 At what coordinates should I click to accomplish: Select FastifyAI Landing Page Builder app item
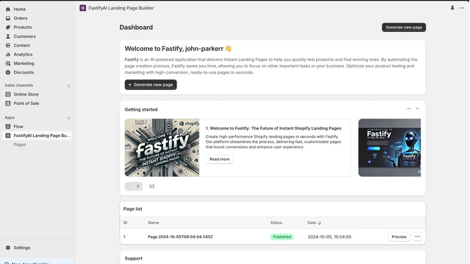click(x=37, y=136)
